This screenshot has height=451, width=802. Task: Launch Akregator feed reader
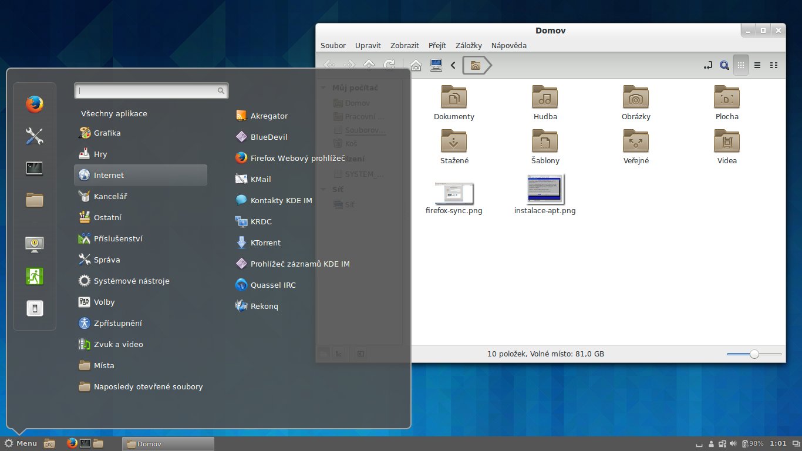(261, 116)
